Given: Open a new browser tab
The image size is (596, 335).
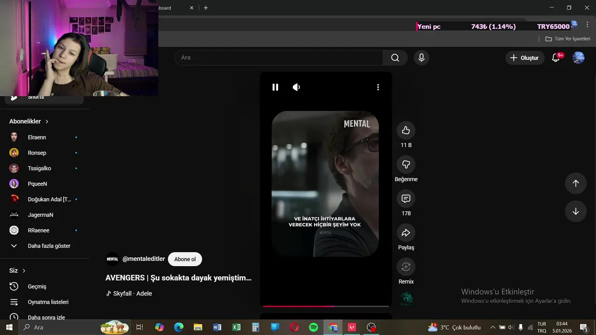Looking at the screenshot, I should click(x=206, y=8).
